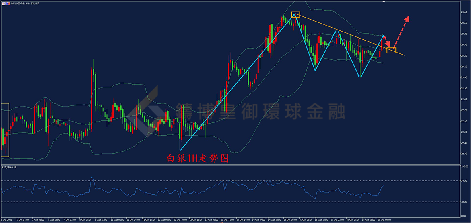Screen dimensions: 471x223
Task: Click the red 白银1H走势图 text label
Action: tap(198, 158)
